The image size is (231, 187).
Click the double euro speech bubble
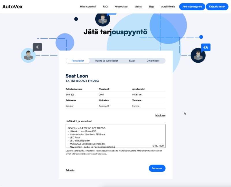[x=206, y=47]
